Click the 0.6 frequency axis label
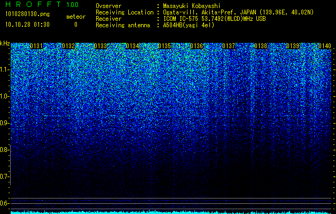 pyautogui.click(x=4, y=203)
